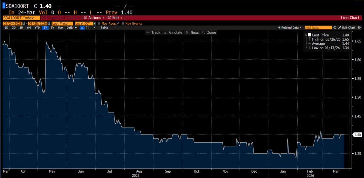The image size is (364, 178).
Task: Open the Actions menu
Action: tap(94, 18)
